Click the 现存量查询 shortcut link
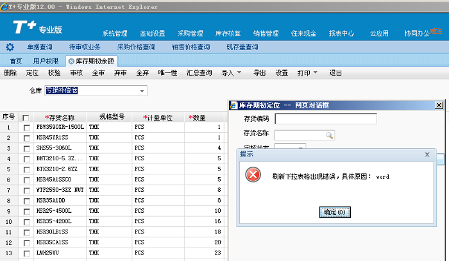The width and height of the screenshot is (449, 261). (x=242, y=47)
